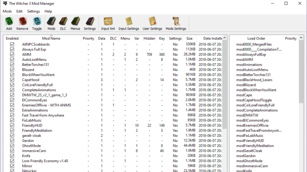This screenshot has width=307, height=172.
Task: Select the Mirror mod row
Action: (113, 166)
